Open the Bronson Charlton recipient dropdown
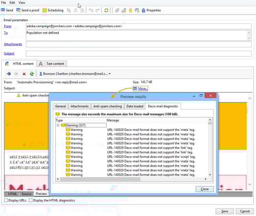The width and height of the screenshot is (256, 216). pos(75,74)
